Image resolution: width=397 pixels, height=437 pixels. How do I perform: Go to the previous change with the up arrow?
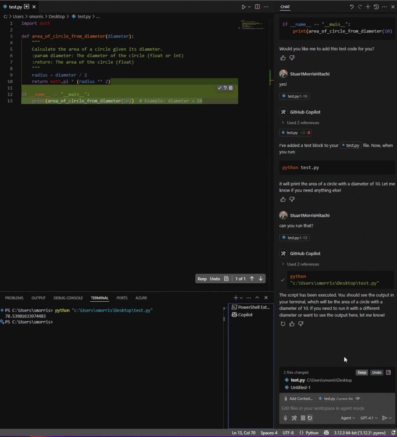pos(252,279)
